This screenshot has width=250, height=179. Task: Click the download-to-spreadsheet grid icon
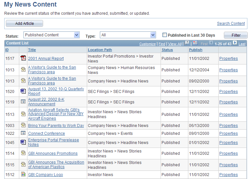pyautogui.click(x=195, y=43)
